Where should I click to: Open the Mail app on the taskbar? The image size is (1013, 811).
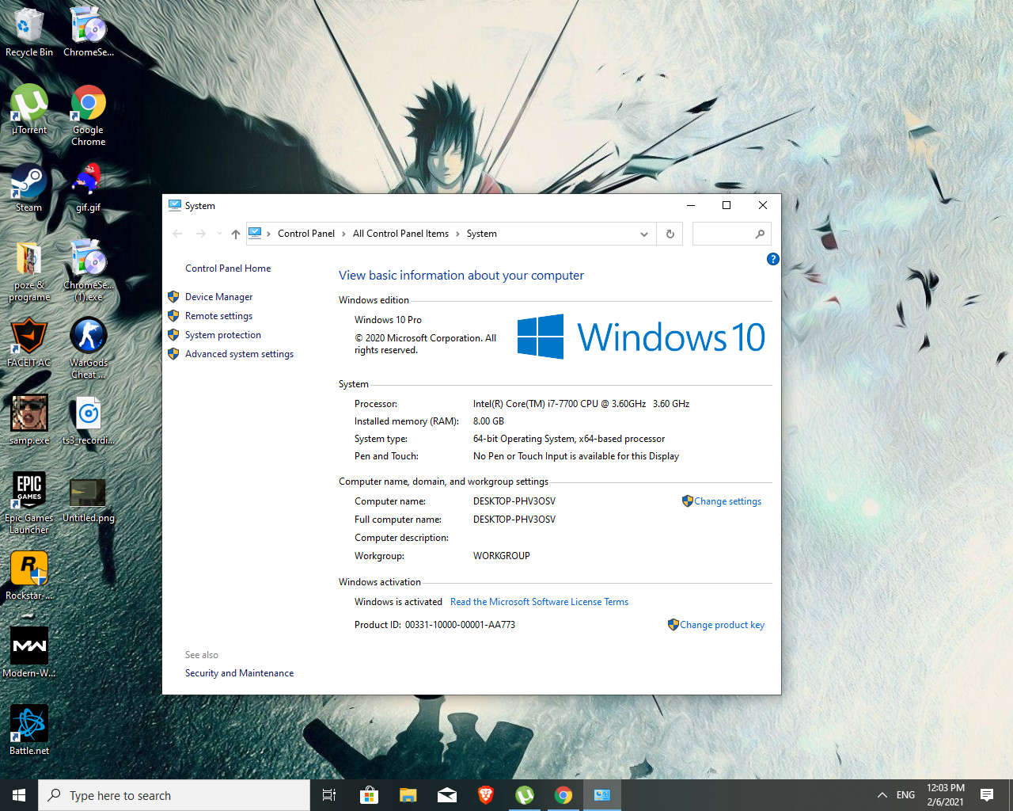coord(447,795)
